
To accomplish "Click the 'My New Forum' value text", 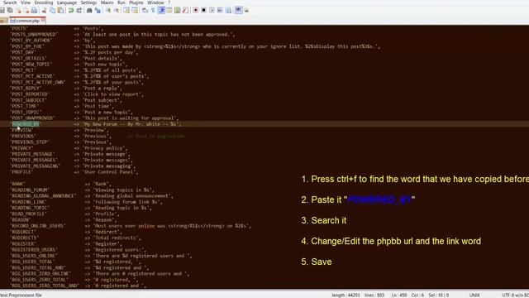I will coord(131,124).
